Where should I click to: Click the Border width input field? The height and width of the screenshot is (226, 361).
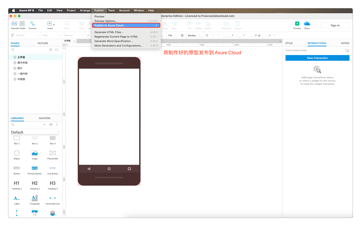201,35
